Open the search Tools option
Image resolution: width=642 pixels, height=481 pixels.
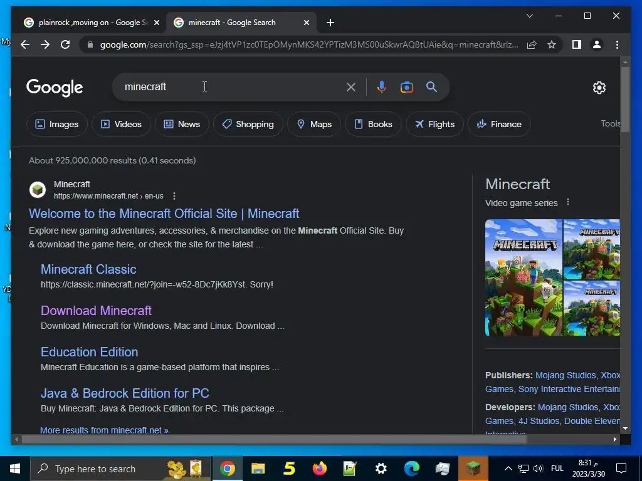610,123
